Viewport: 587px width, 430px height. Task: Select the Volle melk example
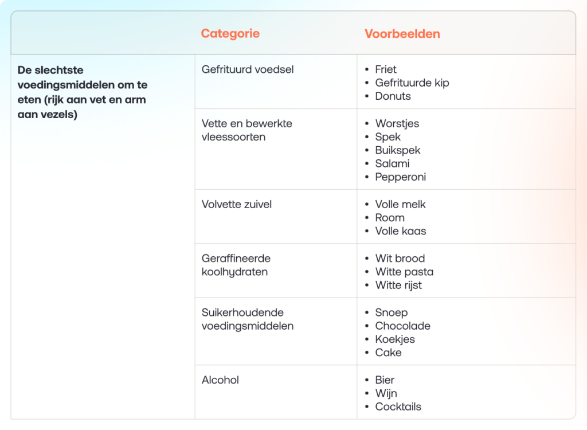click(400, 204)
